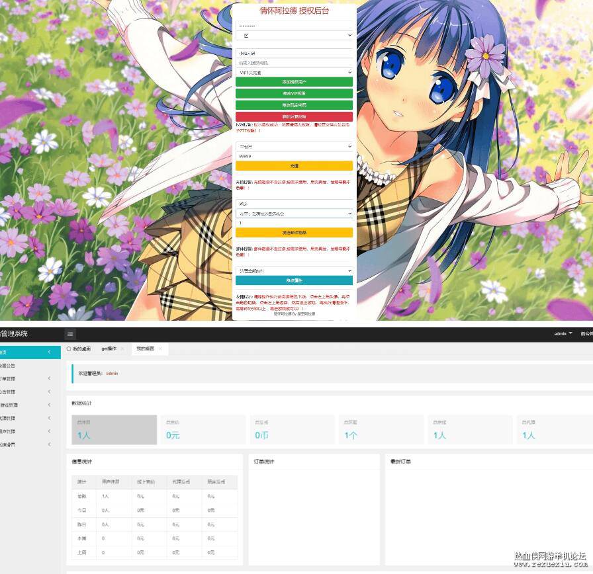The image size is (593, 574).
Task: Click the 最新订单 section heading
Action: pos(400,462)
